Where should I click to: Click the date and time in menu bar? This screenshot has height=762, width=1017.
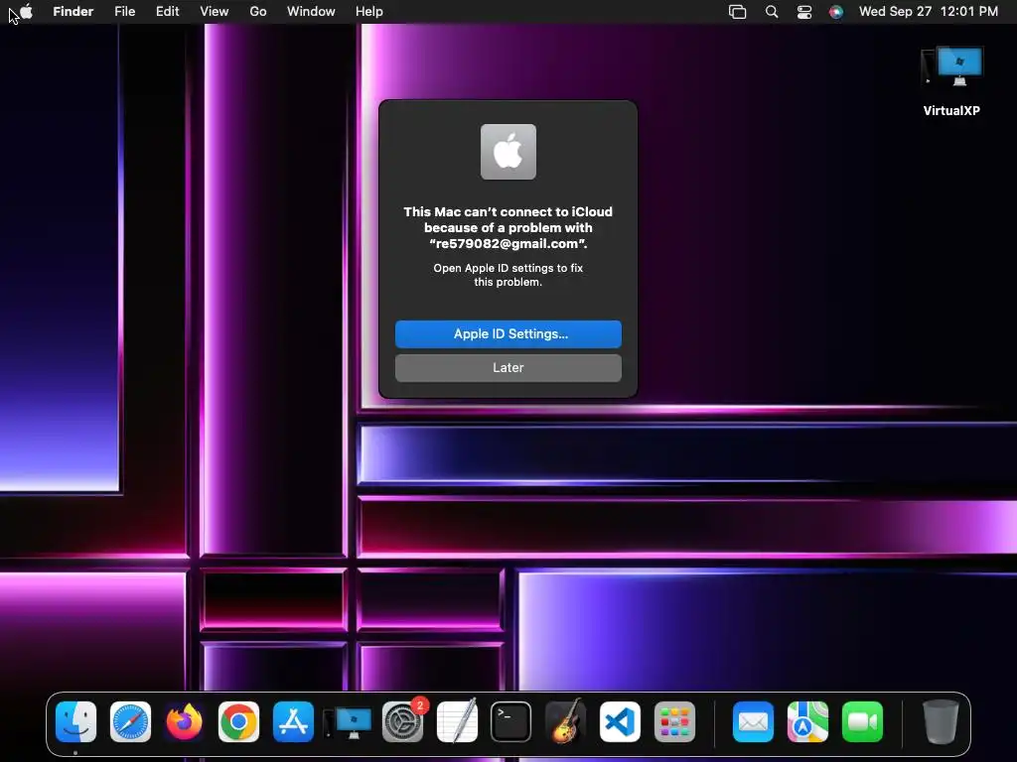click(x=929, y=12)
